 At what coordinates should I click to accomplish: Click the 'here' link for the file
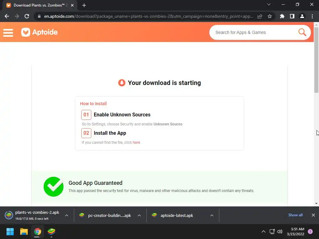(136, 143)
